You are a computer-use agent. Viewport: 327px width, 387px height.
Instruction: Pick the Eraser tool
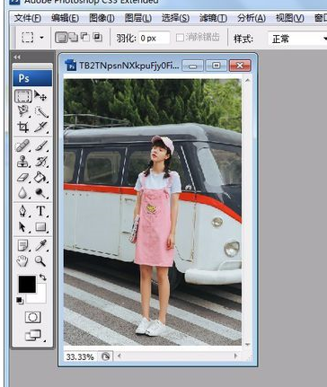click(22, 178)
